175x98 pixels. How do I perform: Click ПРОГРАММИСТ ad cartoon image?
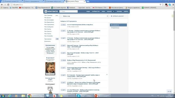[x=50, y=90]
